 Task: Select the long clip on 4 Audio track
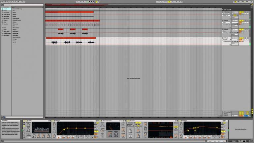click(x=71, y=38)
